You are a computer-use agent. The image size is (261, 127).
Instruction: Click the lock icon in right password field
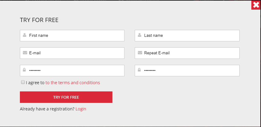[140, 70]
